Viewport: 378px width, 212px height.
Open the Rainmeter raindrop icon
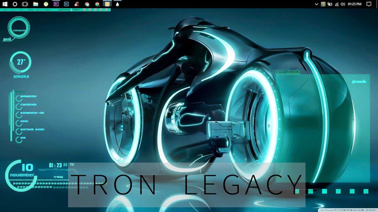pyautogui.click(x=118, y=4)
